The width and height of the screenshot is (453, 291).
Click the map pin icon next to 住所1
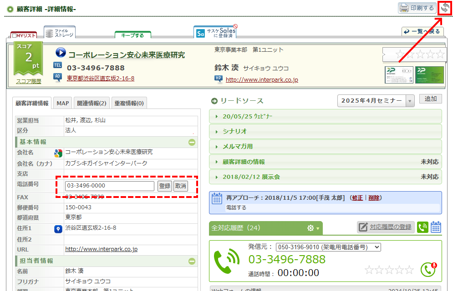58,229
